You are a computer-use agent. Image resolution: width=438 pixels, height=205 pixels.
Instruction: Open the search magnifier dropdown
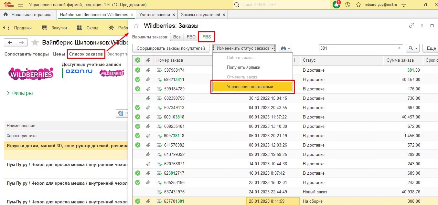pos(412,48)
